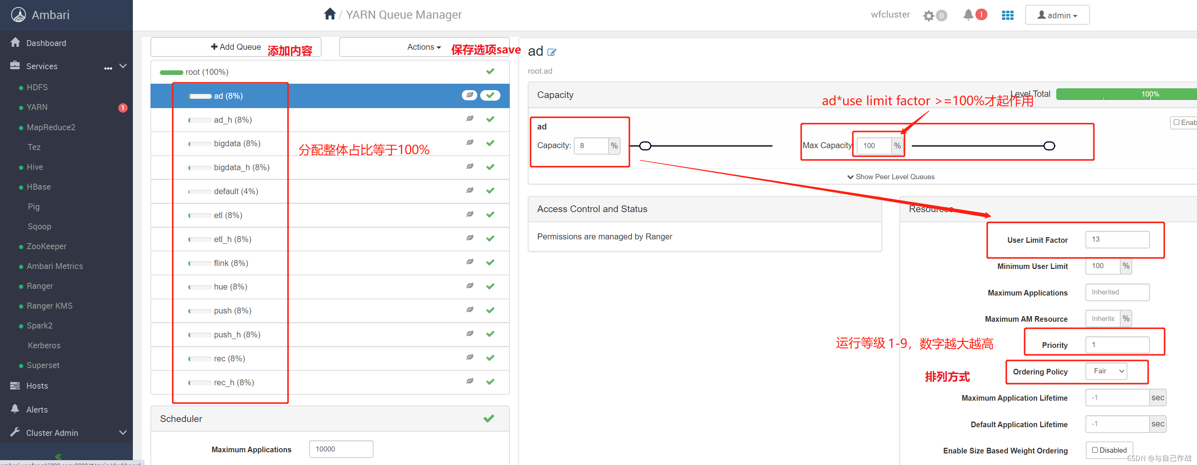This screenshot has height=465, width=1197.
Task: Open background operations gear icon
Action: (928, 16)
